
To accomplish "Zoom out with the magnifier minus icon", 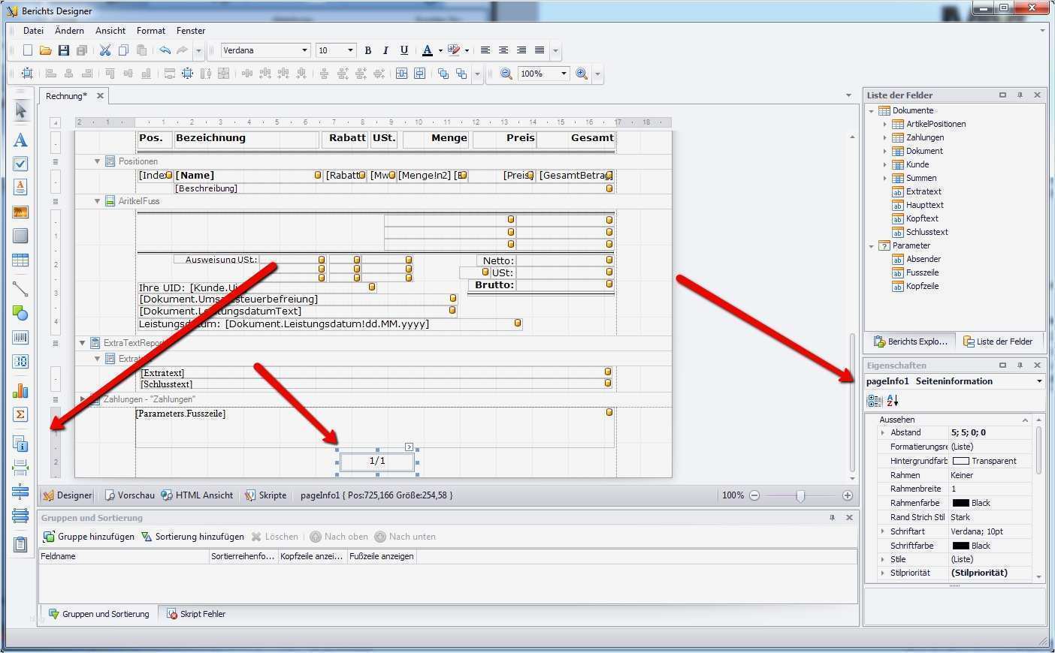I will (506, 74).
